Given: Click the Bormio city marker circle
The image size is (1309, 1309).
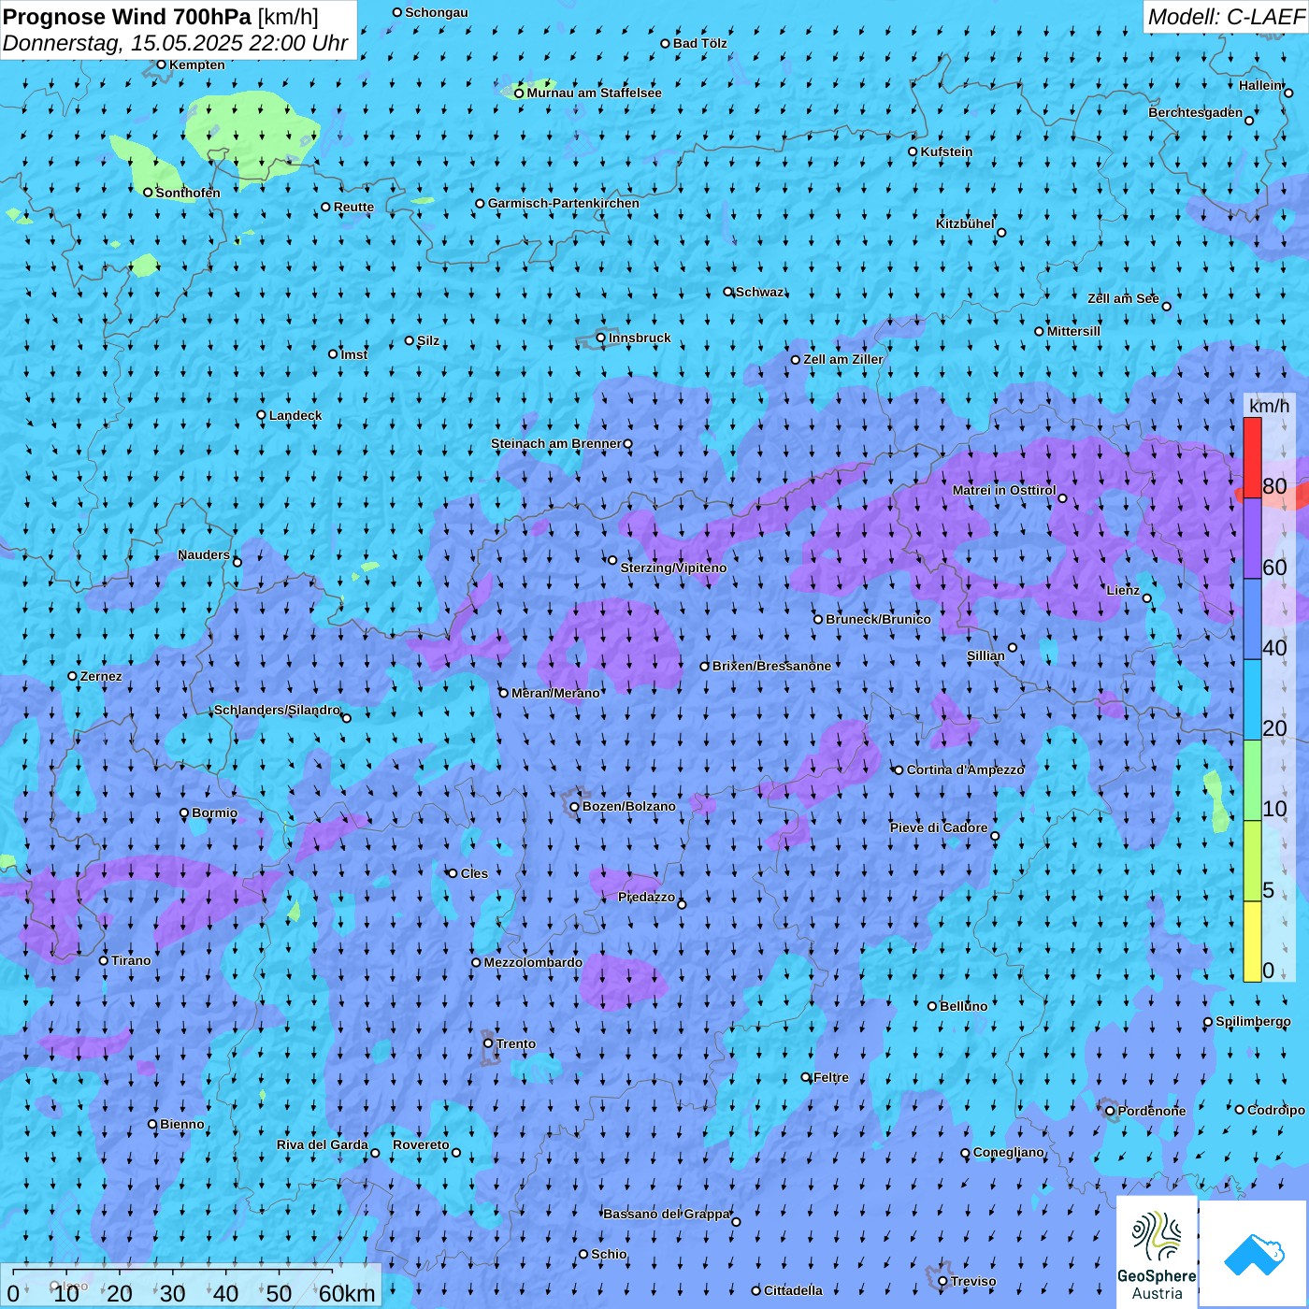Looking at the screenshot, I should tap(184, 813).
